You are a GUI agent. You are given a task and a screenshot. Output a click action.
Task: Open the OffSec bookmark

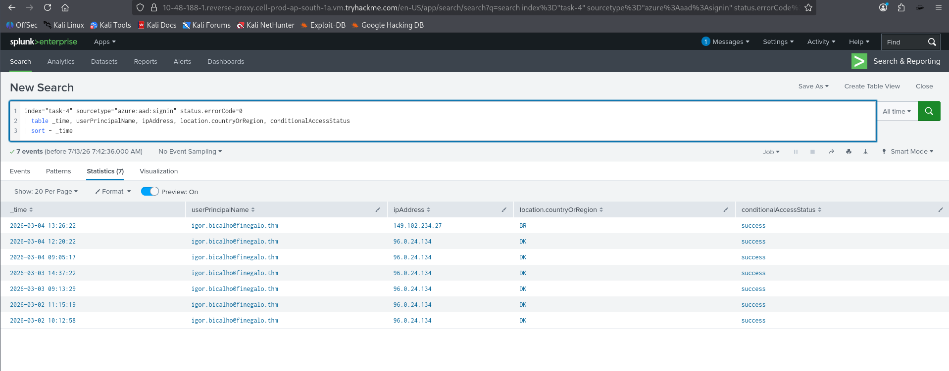tap(22, 25)
